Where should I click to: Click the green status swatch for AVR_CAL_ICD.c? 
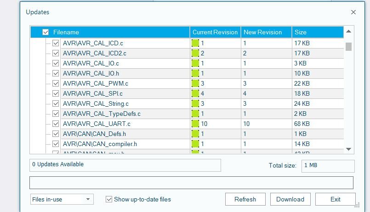195,43
